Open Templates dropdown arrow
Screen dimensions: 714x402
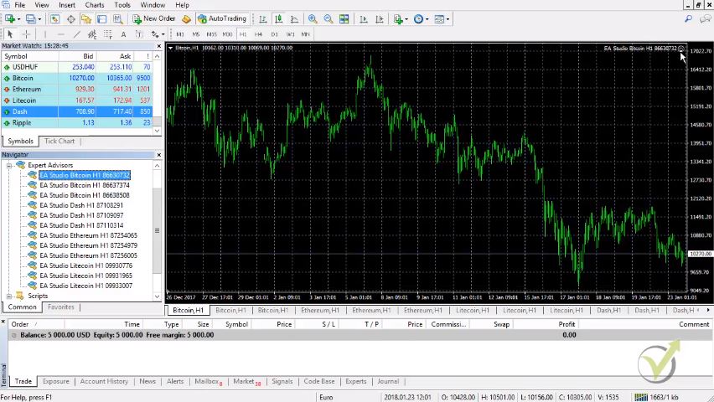click(448, 19)
